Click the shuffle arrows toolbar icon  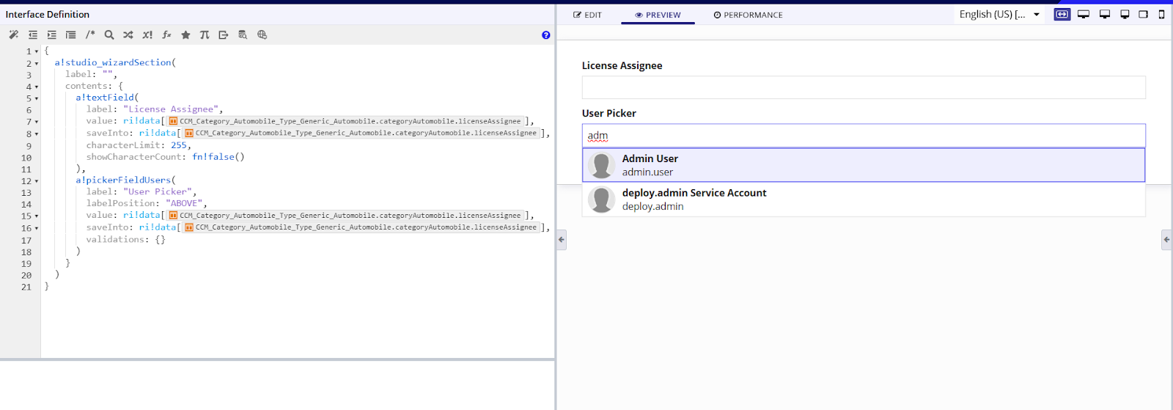pyautogui.click(x=128, y=34)
